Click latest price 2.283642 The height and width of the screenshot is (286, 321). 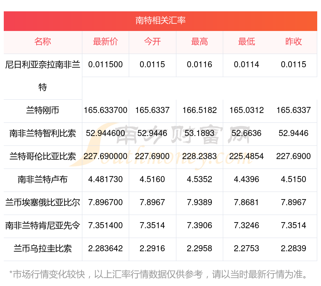(105, 249)
